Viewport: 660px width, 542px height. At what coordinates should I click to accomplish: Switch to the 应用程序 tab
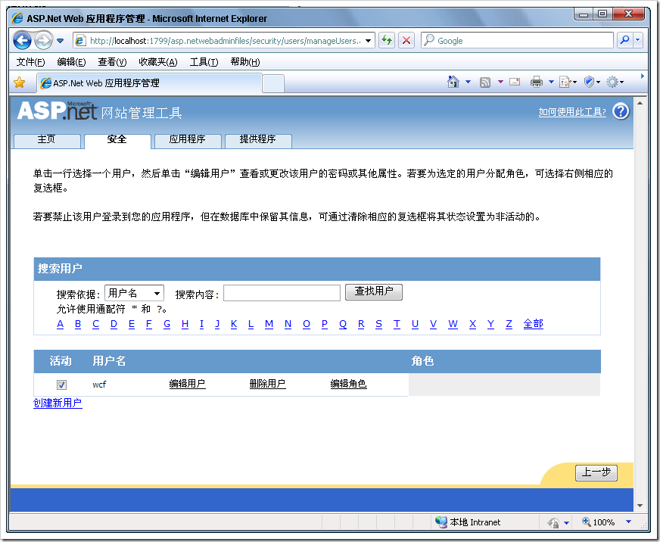tap(187, 140)
